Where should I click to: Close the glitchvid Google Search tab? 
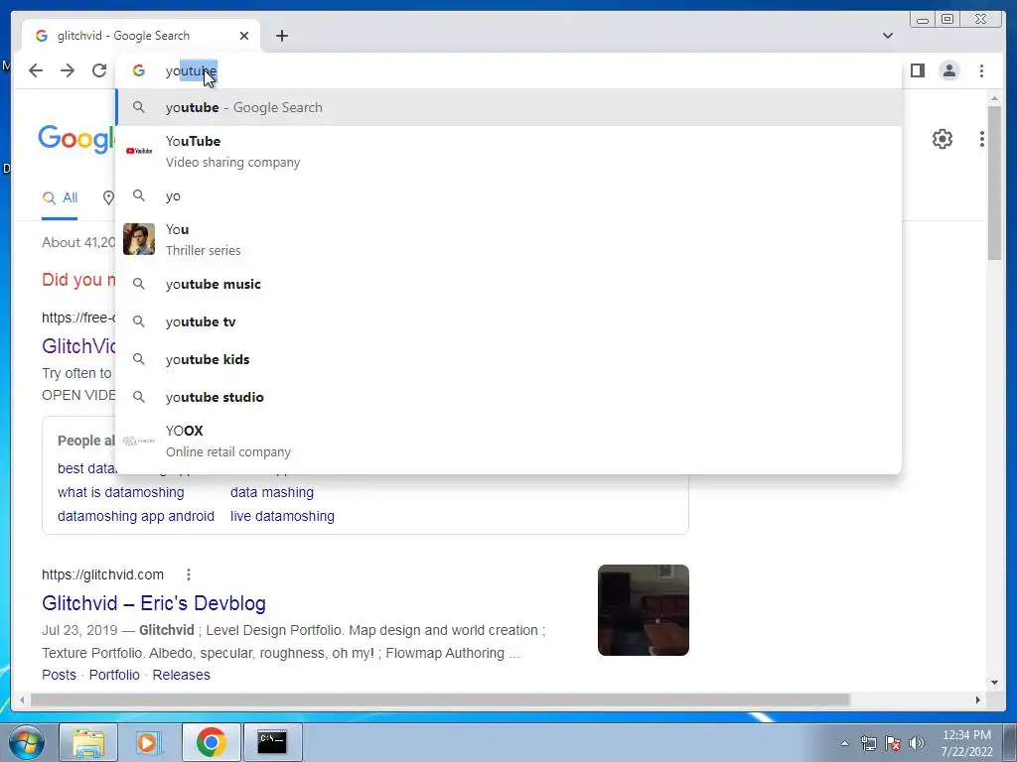(244, 36)
